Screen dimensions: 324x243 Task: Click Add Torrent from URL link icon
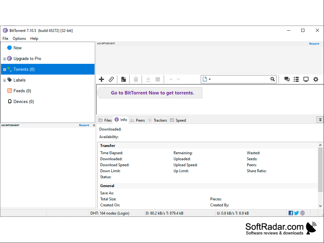click(111, 79)
